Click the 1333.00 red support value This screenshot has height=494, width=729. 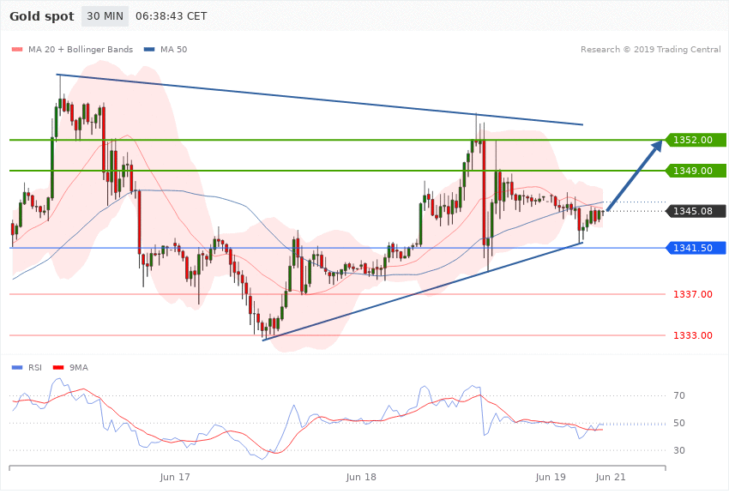(x=693, y=335)
